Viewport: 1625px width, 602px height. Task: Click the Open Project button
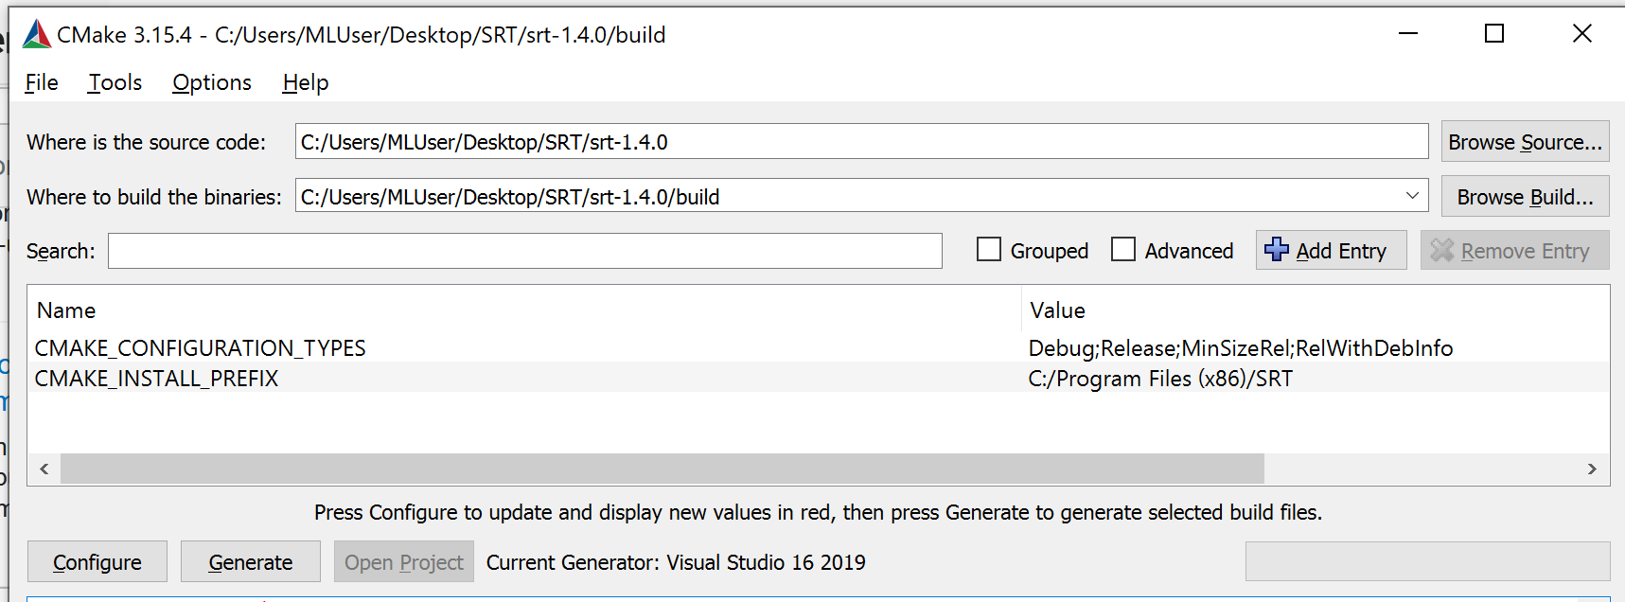(x=404, y=562)
